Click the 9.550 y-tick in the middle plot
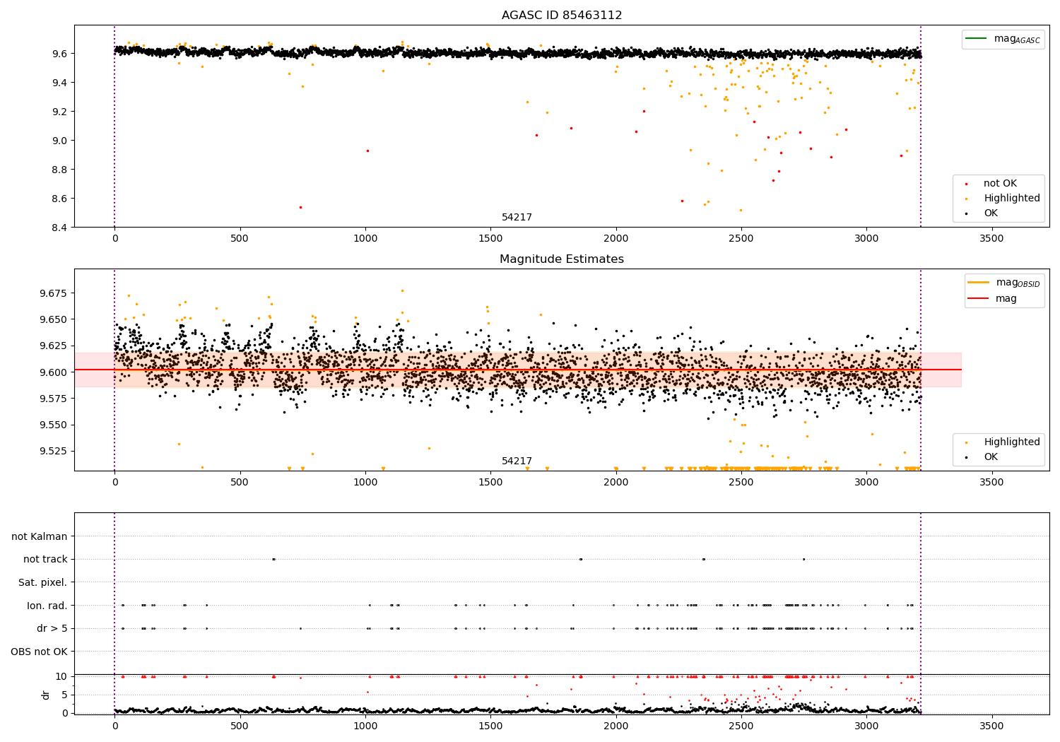Viewport: 1060px width, 742px height. click(x=52, y=425)
